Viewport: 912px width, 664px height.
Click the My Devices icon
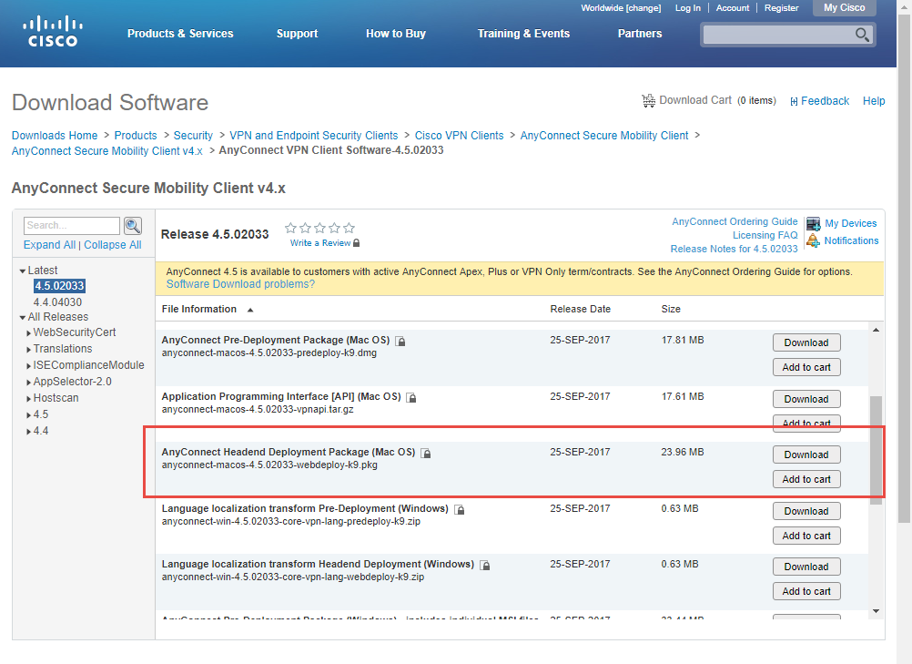point(813,223)
